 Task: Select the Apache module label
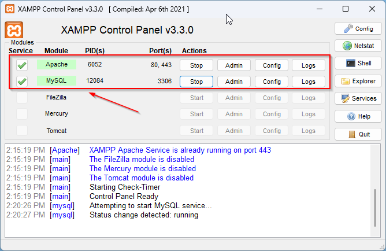click(x=57, y=64)
